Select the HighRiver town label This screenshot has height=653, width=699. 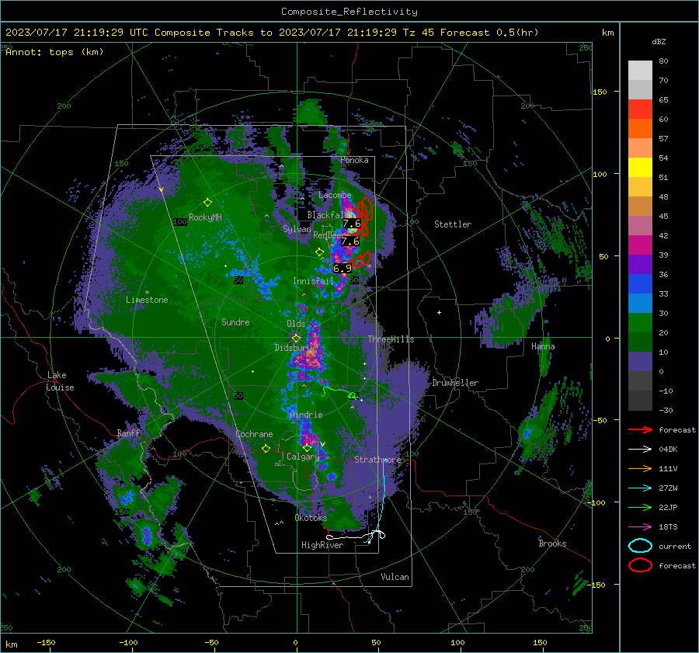point(322,545)
